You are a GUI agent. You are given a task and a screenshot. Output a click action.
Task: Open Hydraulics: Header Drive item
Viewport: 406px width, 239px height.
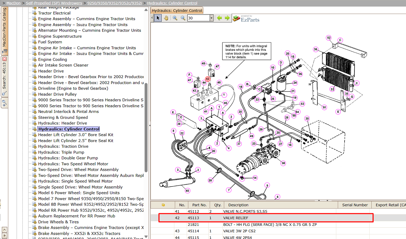(x=63, y=123)
